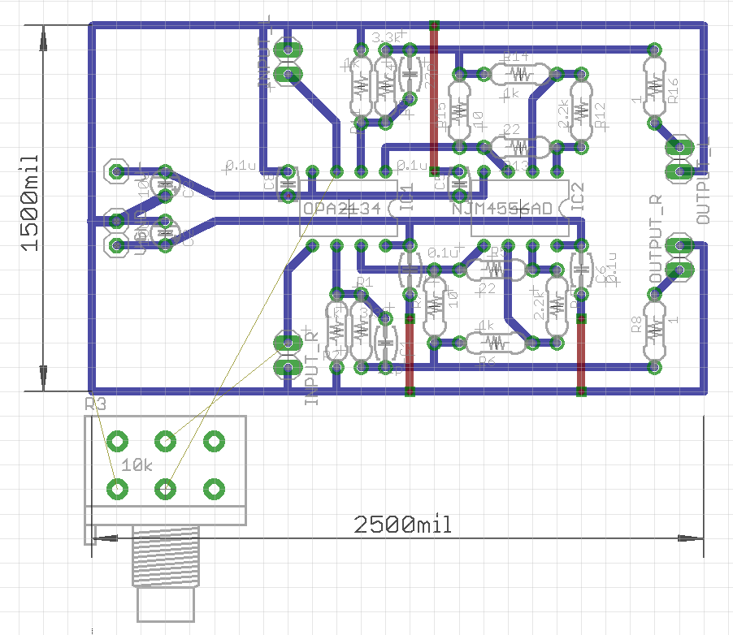Select the red top-layer jumper near R15
The width and height of the screenshot is (733, 635).
point(434,97)
